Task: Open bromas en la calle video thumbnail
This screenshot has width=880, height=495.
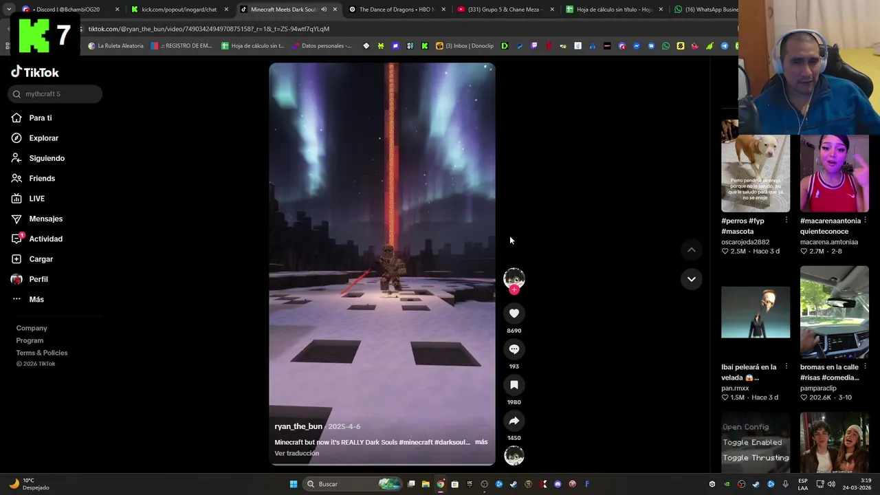Action: pos(834,312)
